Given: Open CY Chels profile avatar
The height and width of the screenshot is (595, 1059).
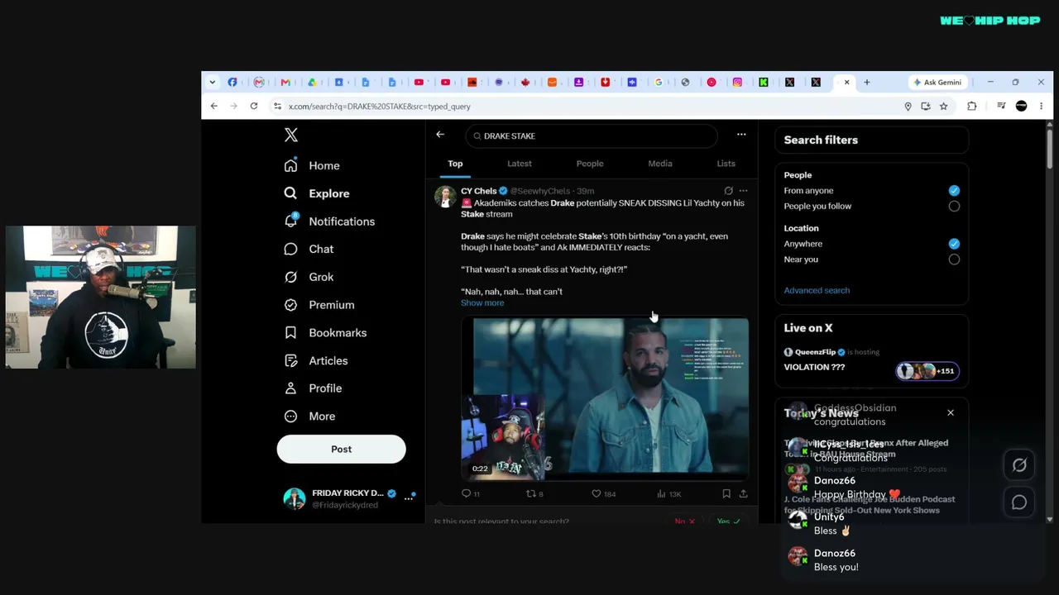Looking at the screenshot, I should point(446,196).
